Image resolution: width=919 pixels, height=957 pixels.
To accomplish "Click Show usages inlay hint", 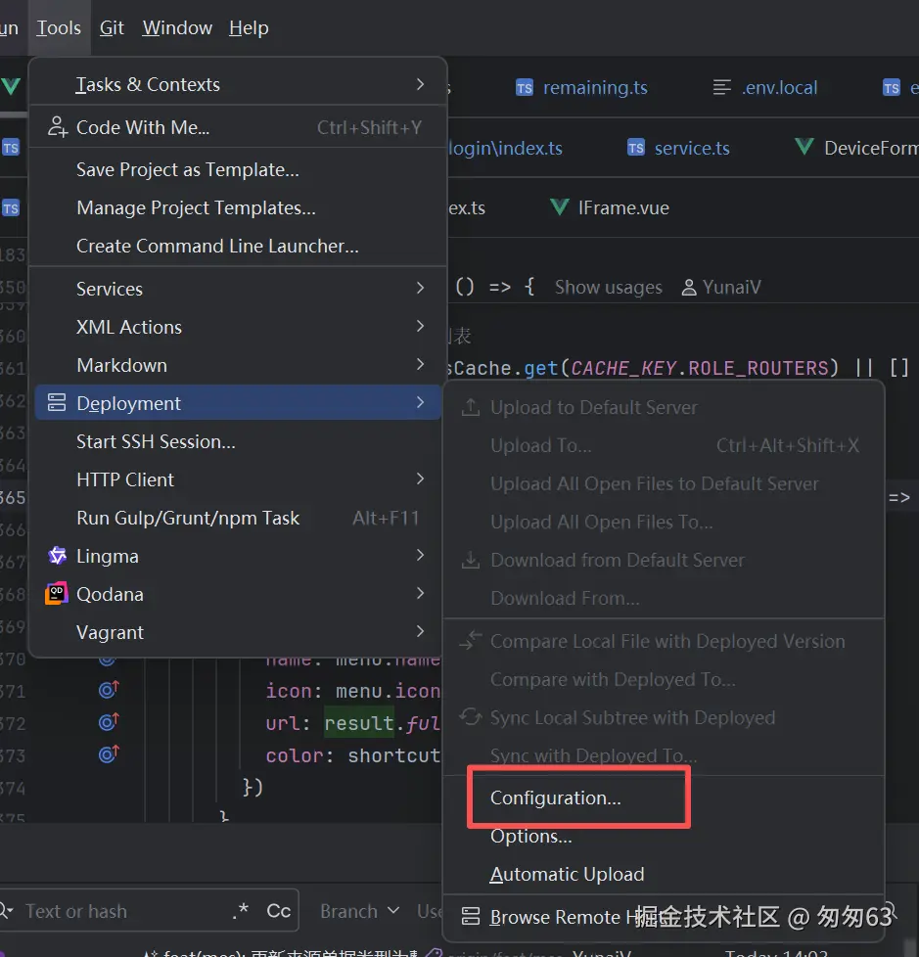I will [608, 288].
